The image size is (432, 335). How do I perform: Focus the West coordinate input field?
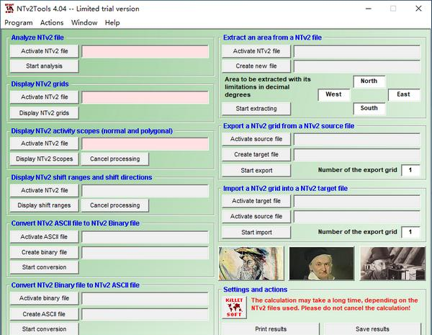(334, 94)
